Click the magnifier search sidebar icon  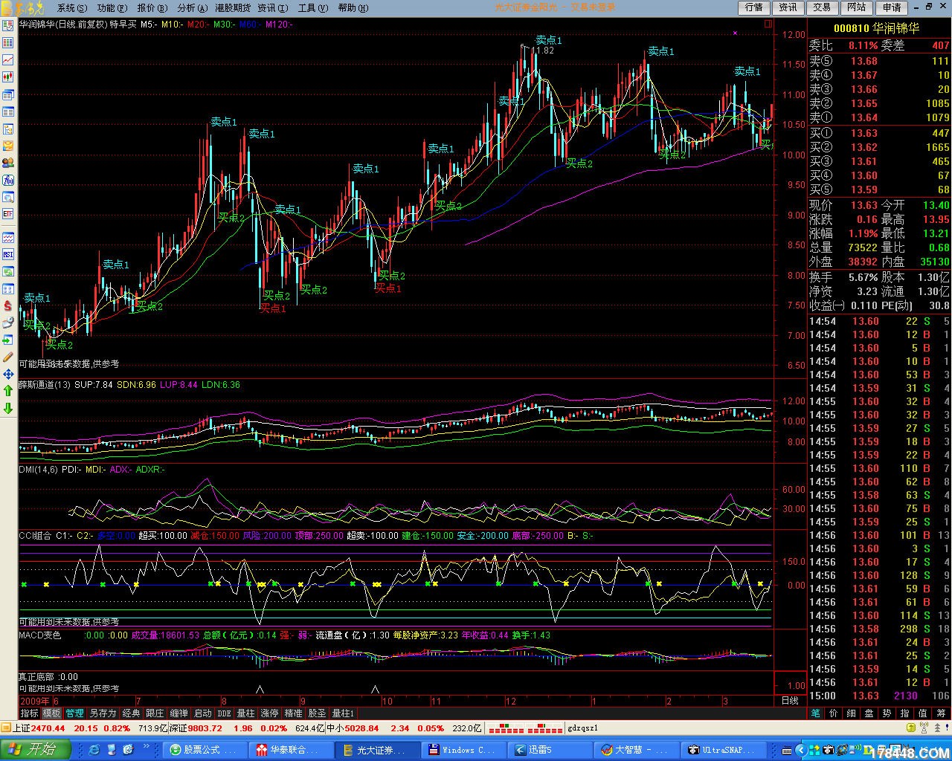(x=8, y=197)
